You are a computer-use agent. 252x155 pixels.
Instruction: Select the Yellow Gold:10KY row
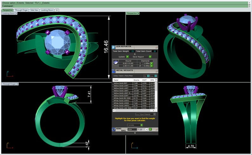134,86
